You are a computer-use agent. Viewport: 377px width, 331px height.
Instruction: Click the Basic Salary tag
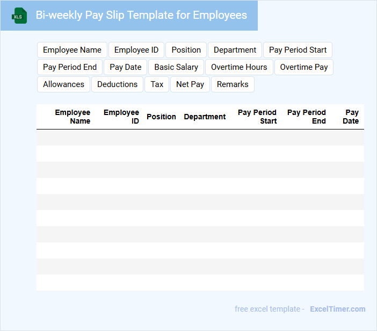pyautogui.click(x=176, y=67)
